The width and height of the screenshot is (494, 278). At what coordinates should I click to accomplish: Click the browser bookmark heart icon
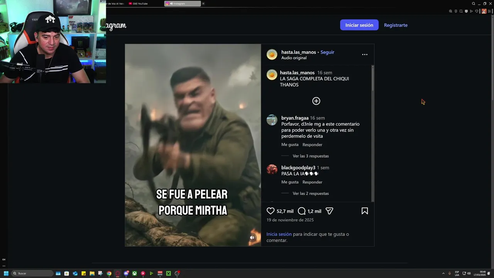coord(477,11)
